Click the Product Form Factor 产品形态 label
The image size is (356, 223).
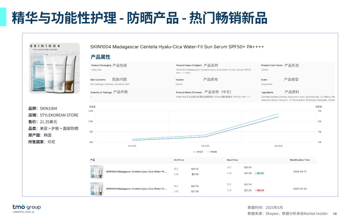[280, 65]
